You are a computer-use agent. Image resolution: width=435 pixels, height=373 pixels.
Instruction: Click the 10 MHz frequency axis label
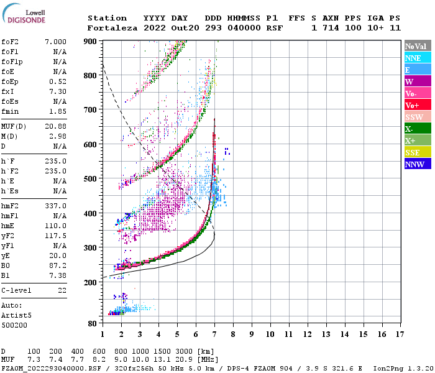click(x=270, y=334)
